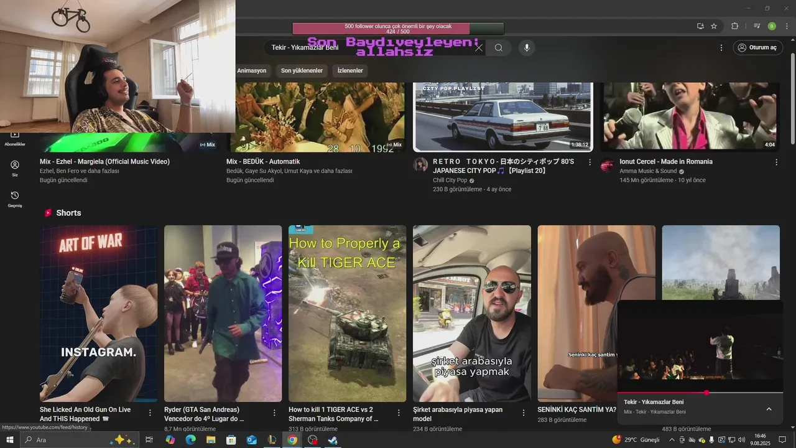
Task: Open options for 'Şirket arabasıyla piyasa yapan' short
Action: point(523,413)
